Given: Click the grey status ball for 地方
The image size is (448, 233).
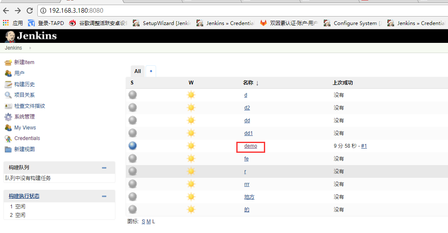Looking at the screenshot, I should (x=132, y=197).
